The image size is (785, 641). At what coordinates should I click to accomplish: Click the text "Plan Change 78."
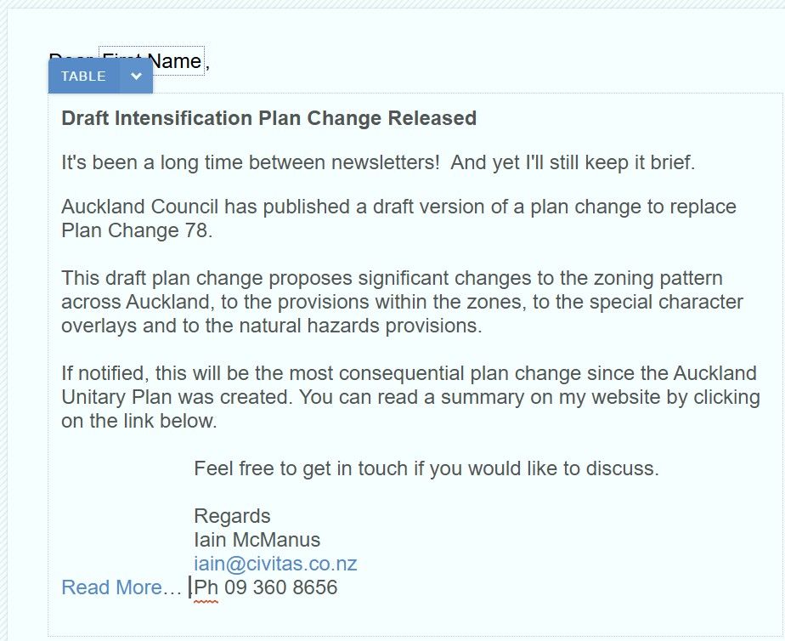[136, 230]
